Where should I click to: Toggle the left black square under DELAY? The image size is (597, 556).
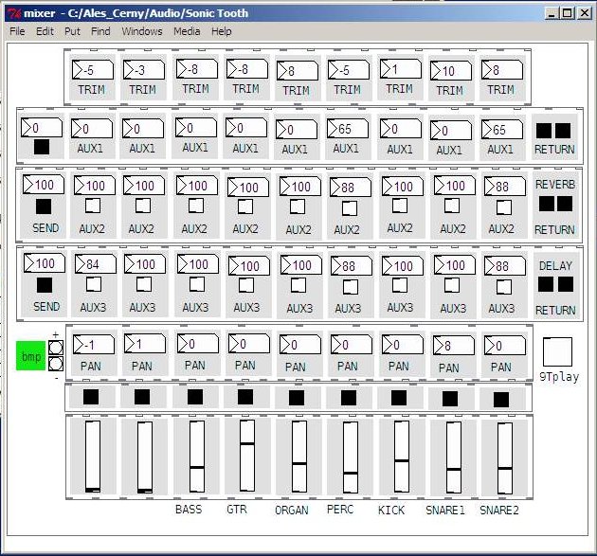point(546,284)
